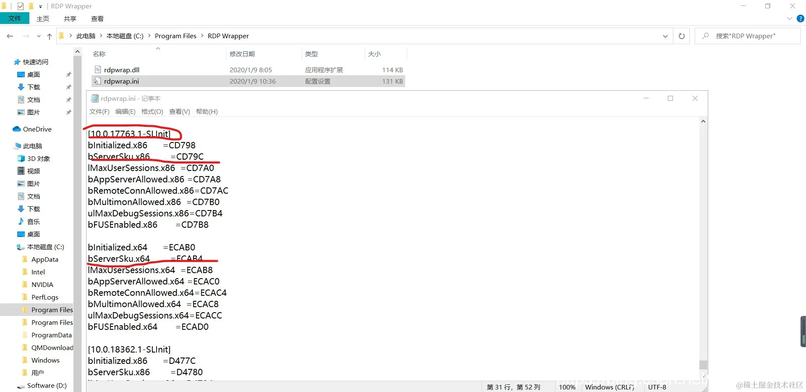Open 音乐 folder in sidebar
806x392 pixels.
34,221
